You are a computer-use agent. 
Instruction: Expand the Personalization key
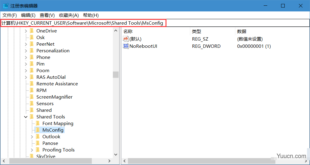[26, 51]
